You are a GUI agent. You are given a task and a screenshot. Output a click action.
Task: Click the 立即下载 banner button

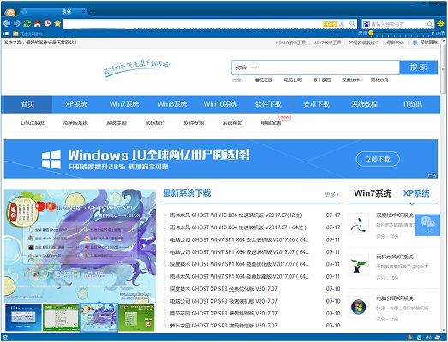378,159
